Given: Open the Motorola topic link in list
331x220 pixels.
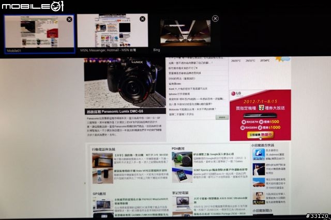Looking at the screenshot, I should click(x=192, y=109).
